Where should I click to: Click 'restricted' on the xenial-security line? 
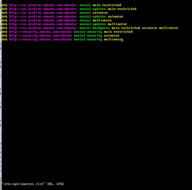click(123, 32)
